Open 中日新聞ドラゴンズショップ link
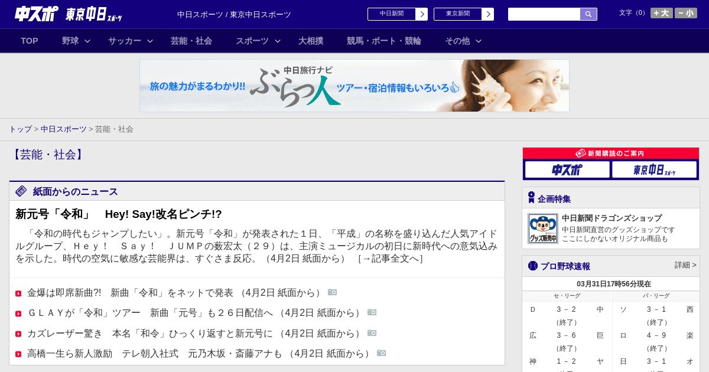This screenshot has width=709, height=372. click(612, 218)
